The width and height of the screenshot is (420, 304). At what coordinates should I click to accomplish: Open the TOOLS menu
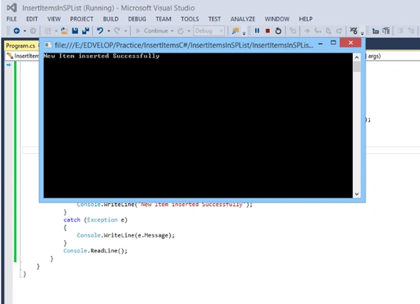point(190,19)
